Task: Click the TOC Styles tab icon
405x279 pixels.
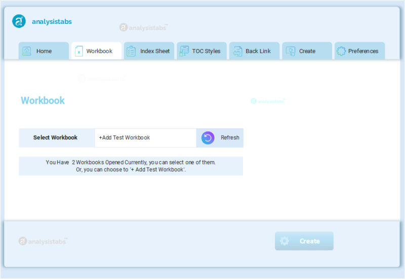Action: (184, 51)
